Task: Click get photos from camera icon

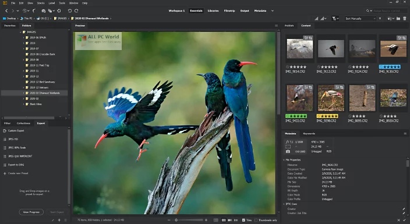Action: pos(44,10)
